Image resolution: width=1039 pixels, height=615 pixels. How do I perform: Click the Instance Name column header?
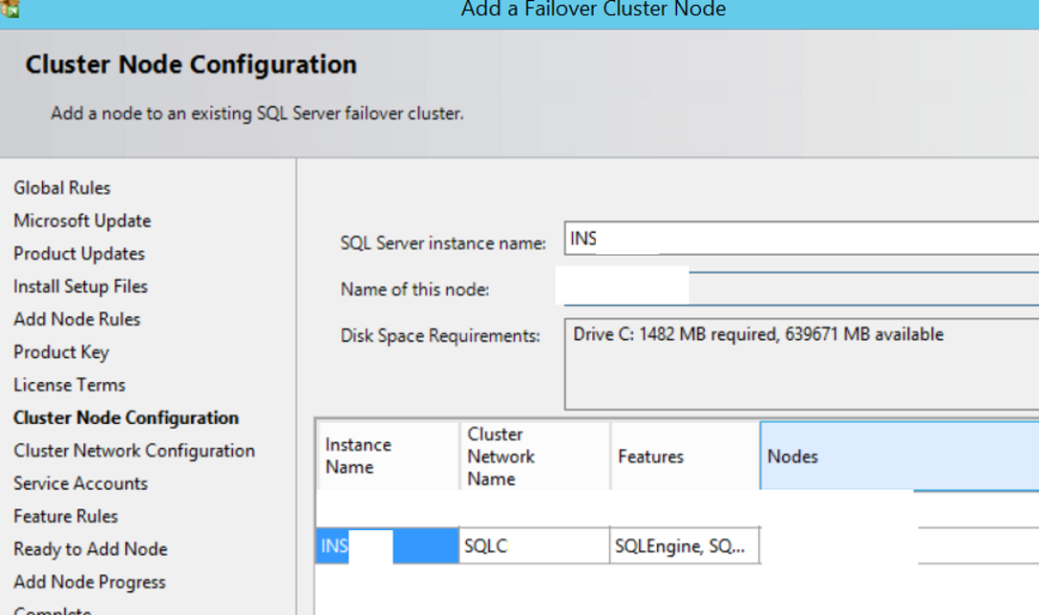(389, 456)
